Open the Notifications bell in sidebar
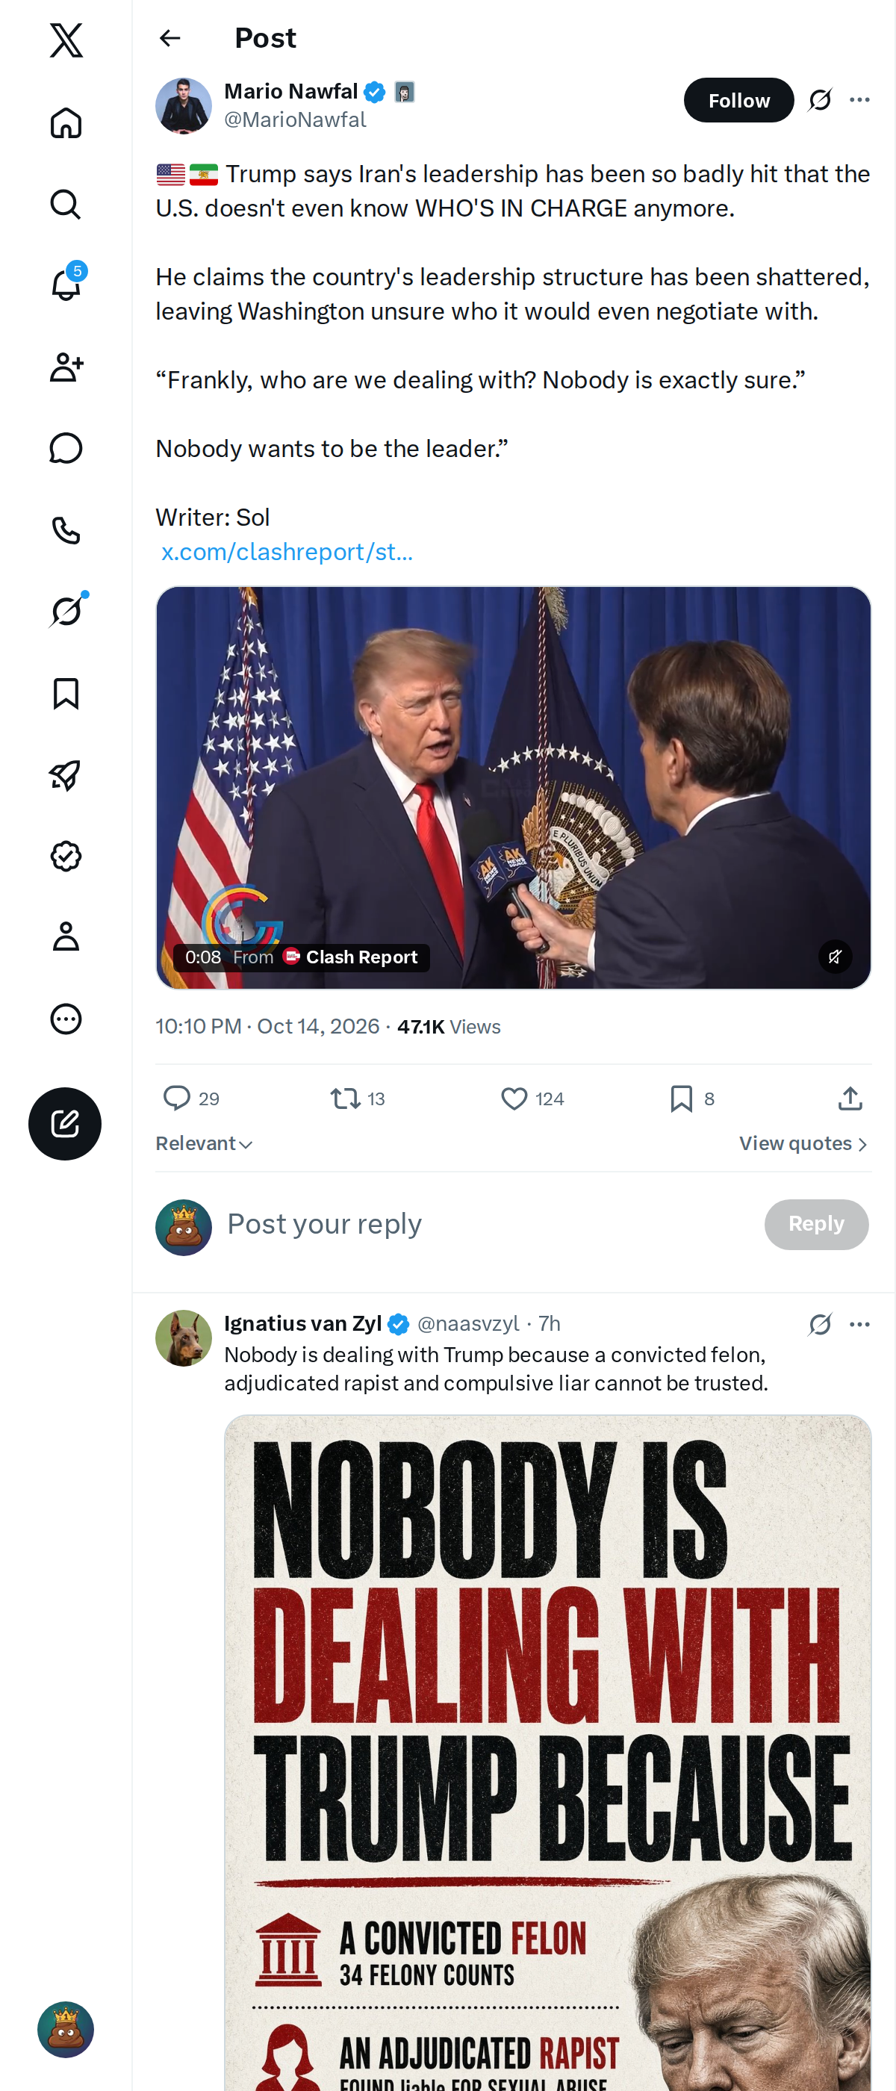The height and width of the screenshot is (2091, 896). pos(66,285)
